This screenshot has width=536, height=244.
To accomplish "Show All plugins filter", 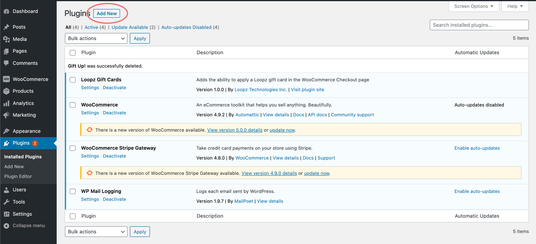I will coord(68,28).
